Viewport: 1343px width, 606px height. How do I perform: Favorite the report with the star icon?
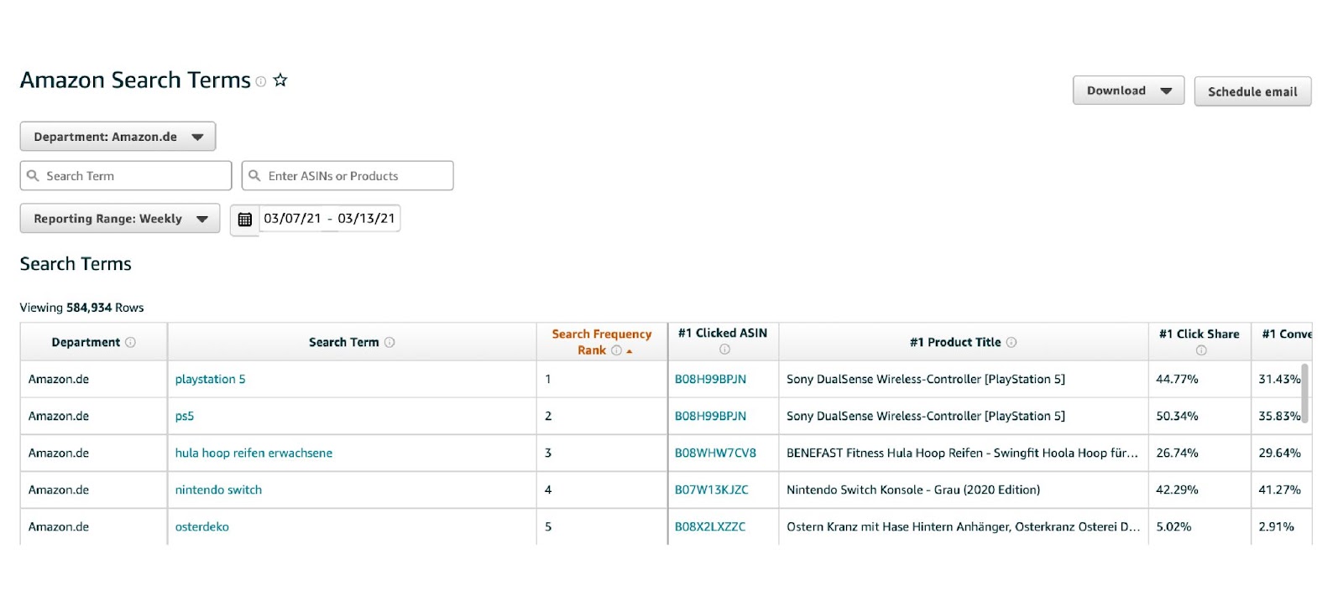point(280,80)
